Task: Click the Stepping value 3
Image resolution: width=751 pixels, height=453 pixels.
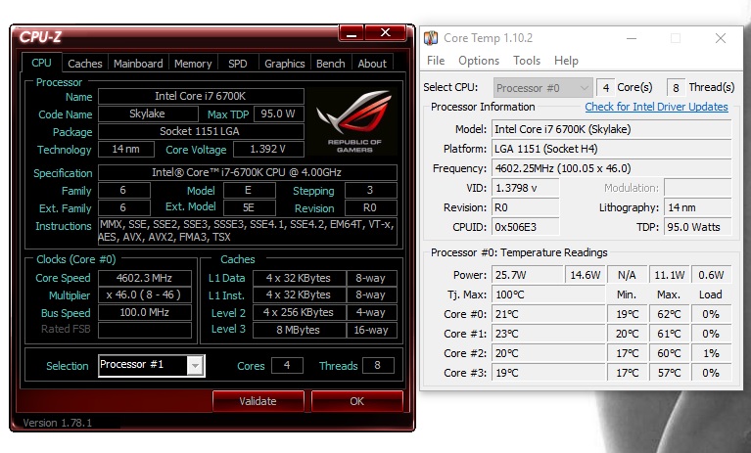Action: click(x=371, y=190)
